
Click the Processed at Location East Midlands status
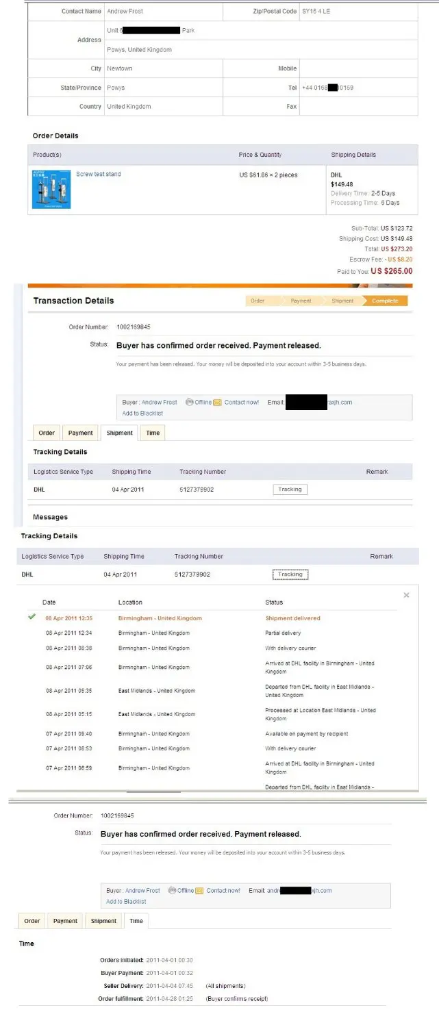[x=321, y=715]
